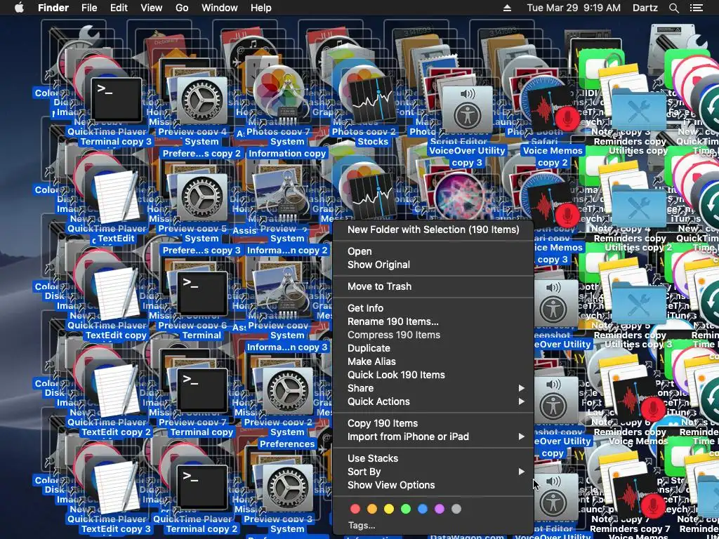Image resolution: width=719 pixels, height=539 pixels.
Task: Select the TextEdit copy document icon
Action: [x=116, y=294]
